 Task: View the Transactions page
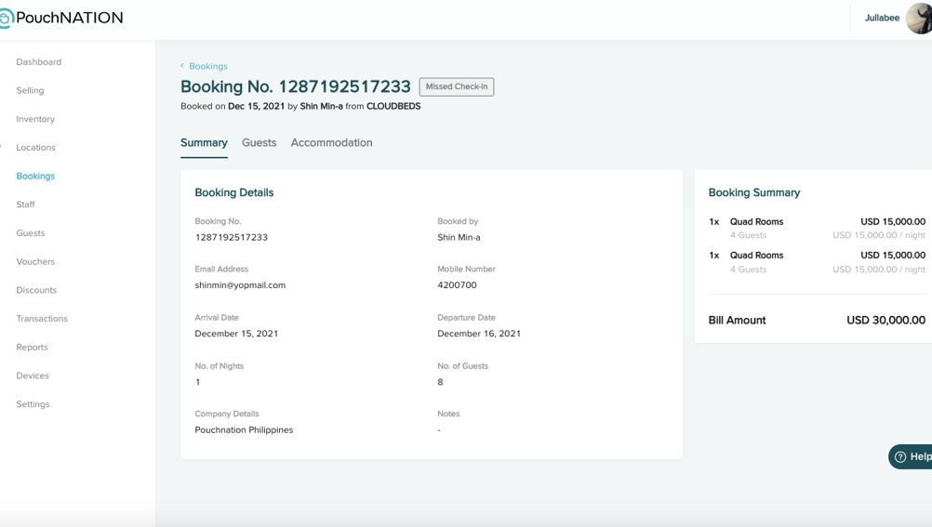(42, 319)
